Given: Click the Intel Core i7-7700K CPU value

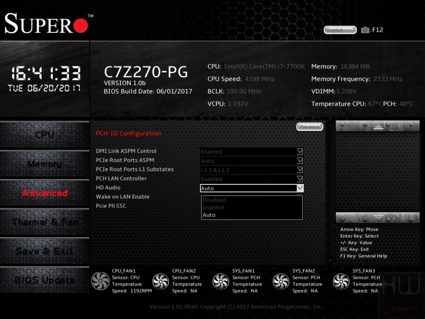Looking at the screenshot, I should 264,66.
